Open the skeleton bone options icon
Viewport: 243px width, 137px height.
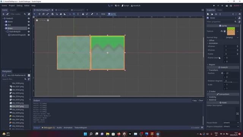92,14
